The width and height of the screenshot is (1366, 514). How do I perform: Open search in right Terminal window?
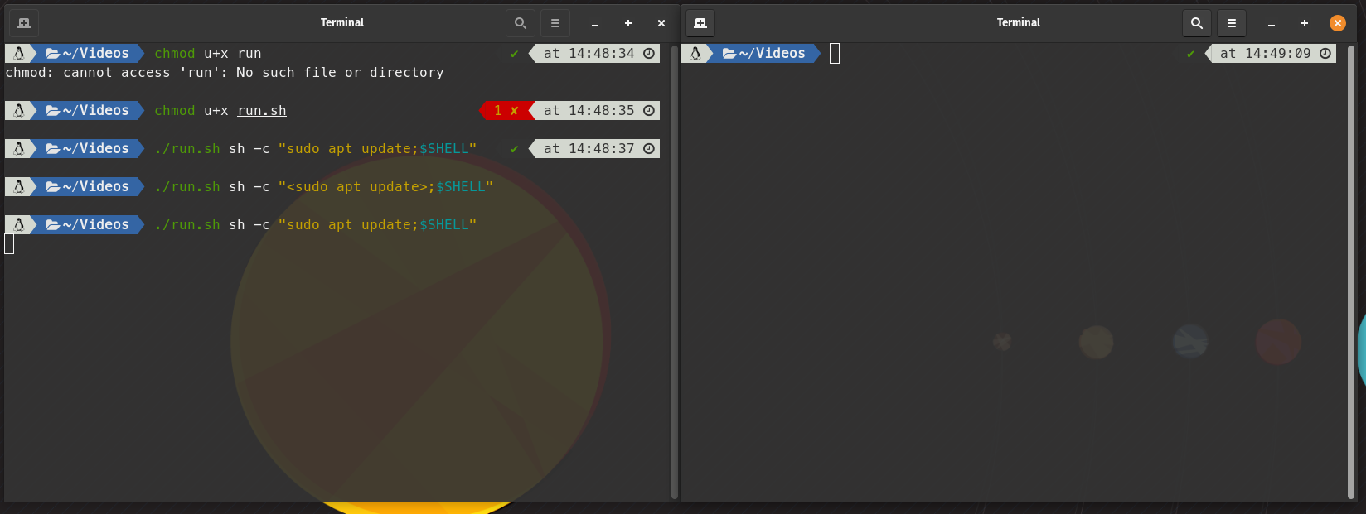click(1197, 23)
